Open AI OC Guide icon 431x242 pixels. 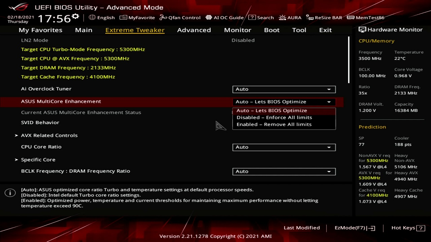pyautogui.click(x=209, y=17)
